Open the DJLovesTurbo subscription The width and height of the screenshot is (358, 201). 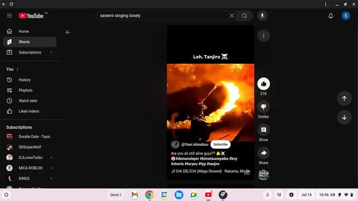click(x=30, y=157)
